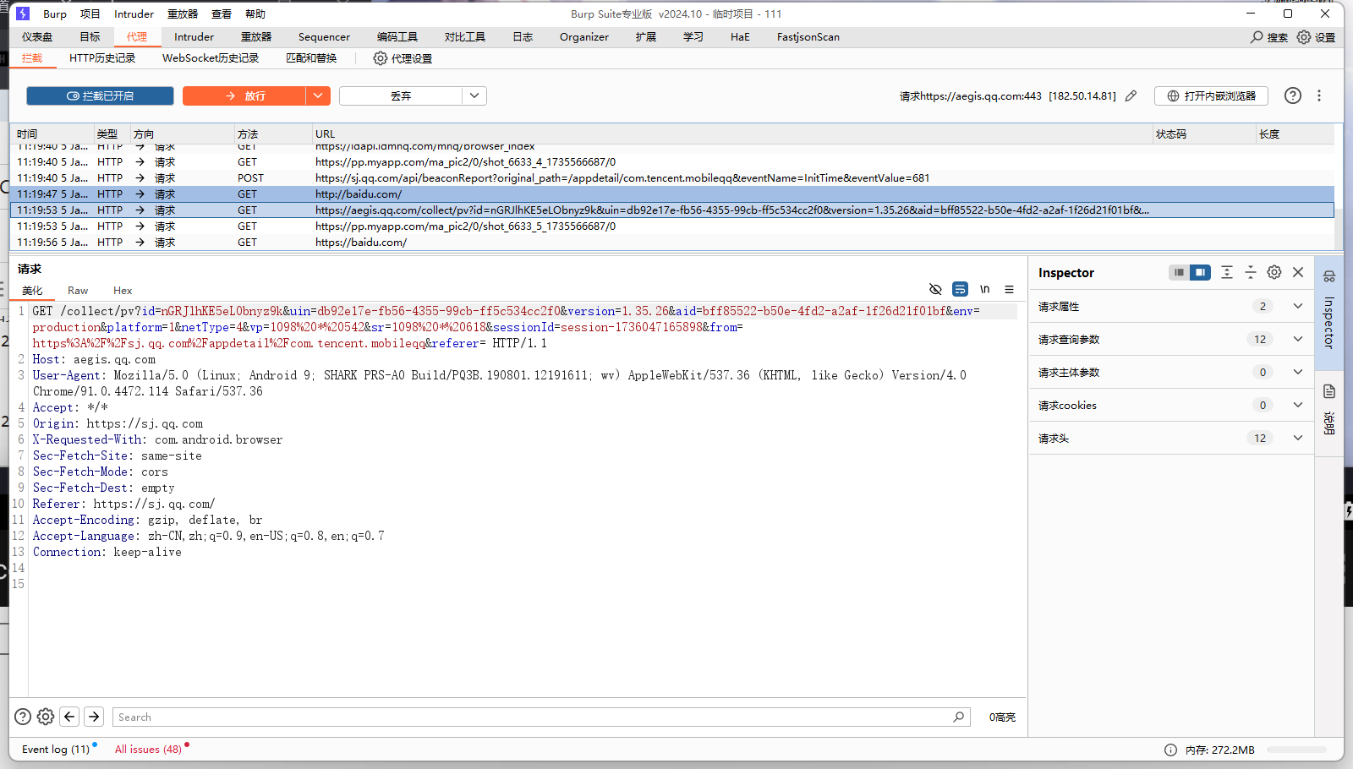Open the WebSocket历史记录 sub-tab
This screenshot has width=1353, height=769.
(x=211, y=58)
